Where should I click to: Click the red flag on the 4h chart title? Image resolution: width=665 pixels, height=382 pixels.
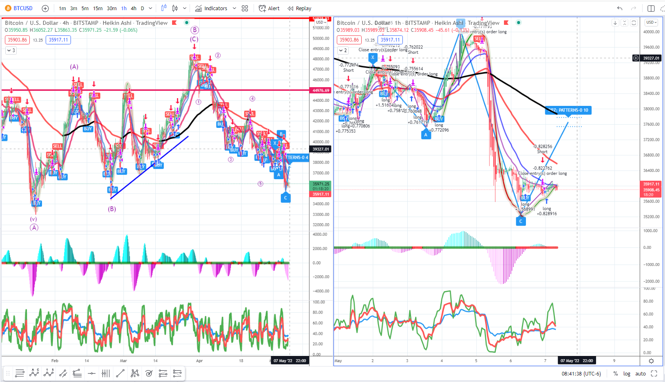[174, 23]
